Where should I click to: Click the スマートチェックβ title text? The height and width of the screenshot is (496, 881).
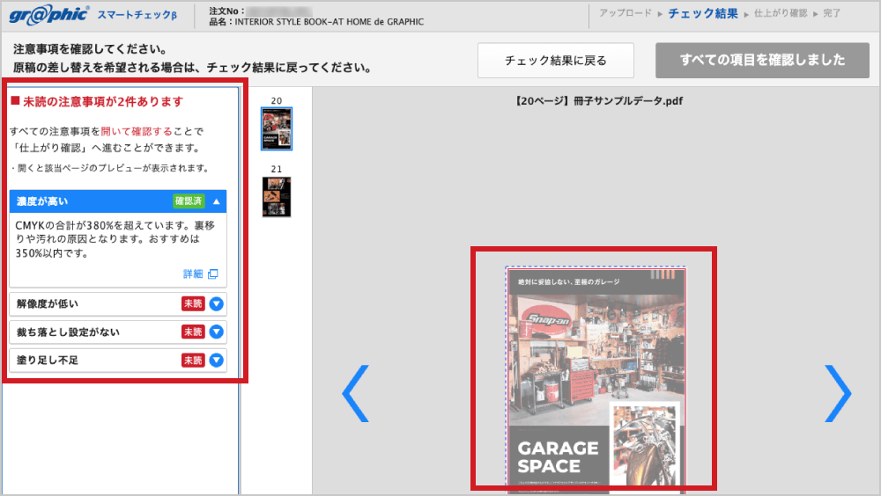pyautogui.click(x=137, y=15)
